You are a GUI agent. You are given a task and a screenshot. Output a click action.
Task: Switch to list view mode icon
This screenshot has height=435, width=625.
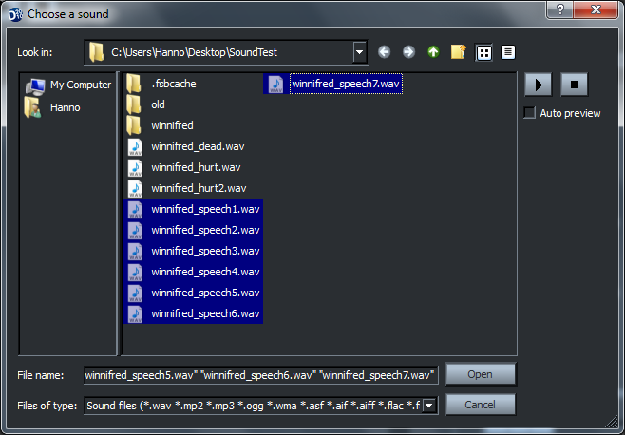click(483, 52)
